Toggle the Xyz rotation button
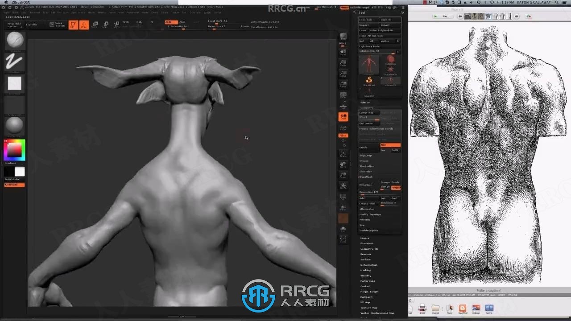 point(343,135)
